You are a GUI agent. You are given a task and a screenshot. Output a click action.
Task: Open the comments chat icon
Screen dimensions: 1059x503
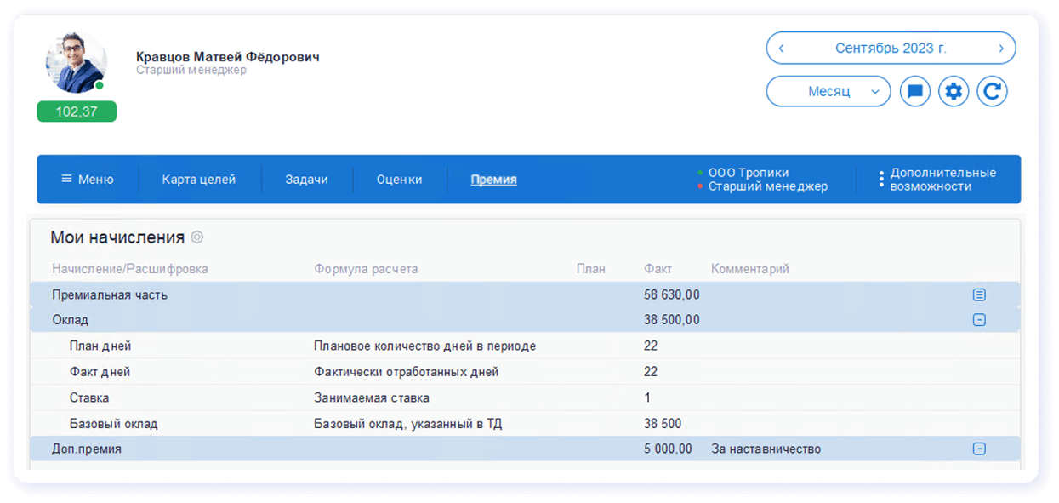[x=914, y=91]
